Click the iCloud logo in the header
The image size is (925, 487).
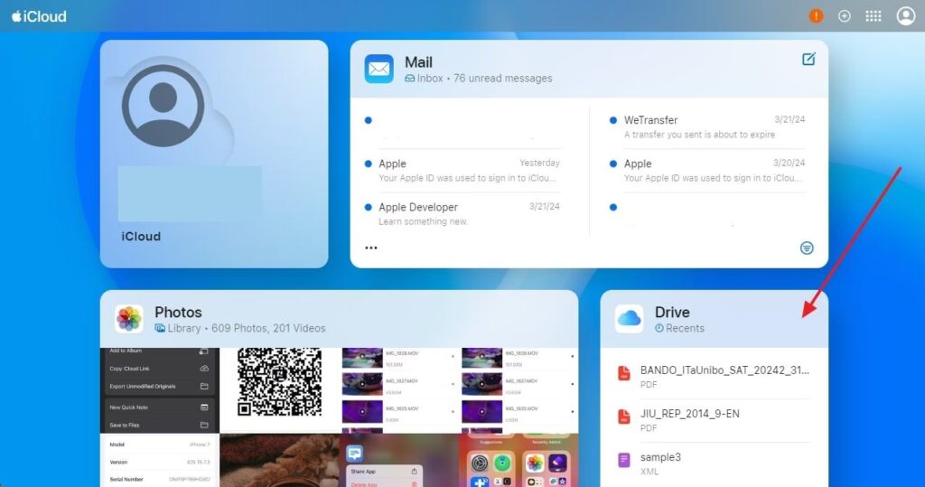[x=39, y=16]
